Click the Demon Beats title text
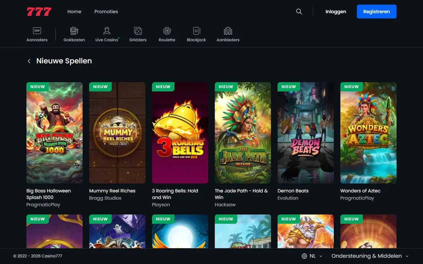The width and height of the screenshot is (423, 264). tap(293, 191)
